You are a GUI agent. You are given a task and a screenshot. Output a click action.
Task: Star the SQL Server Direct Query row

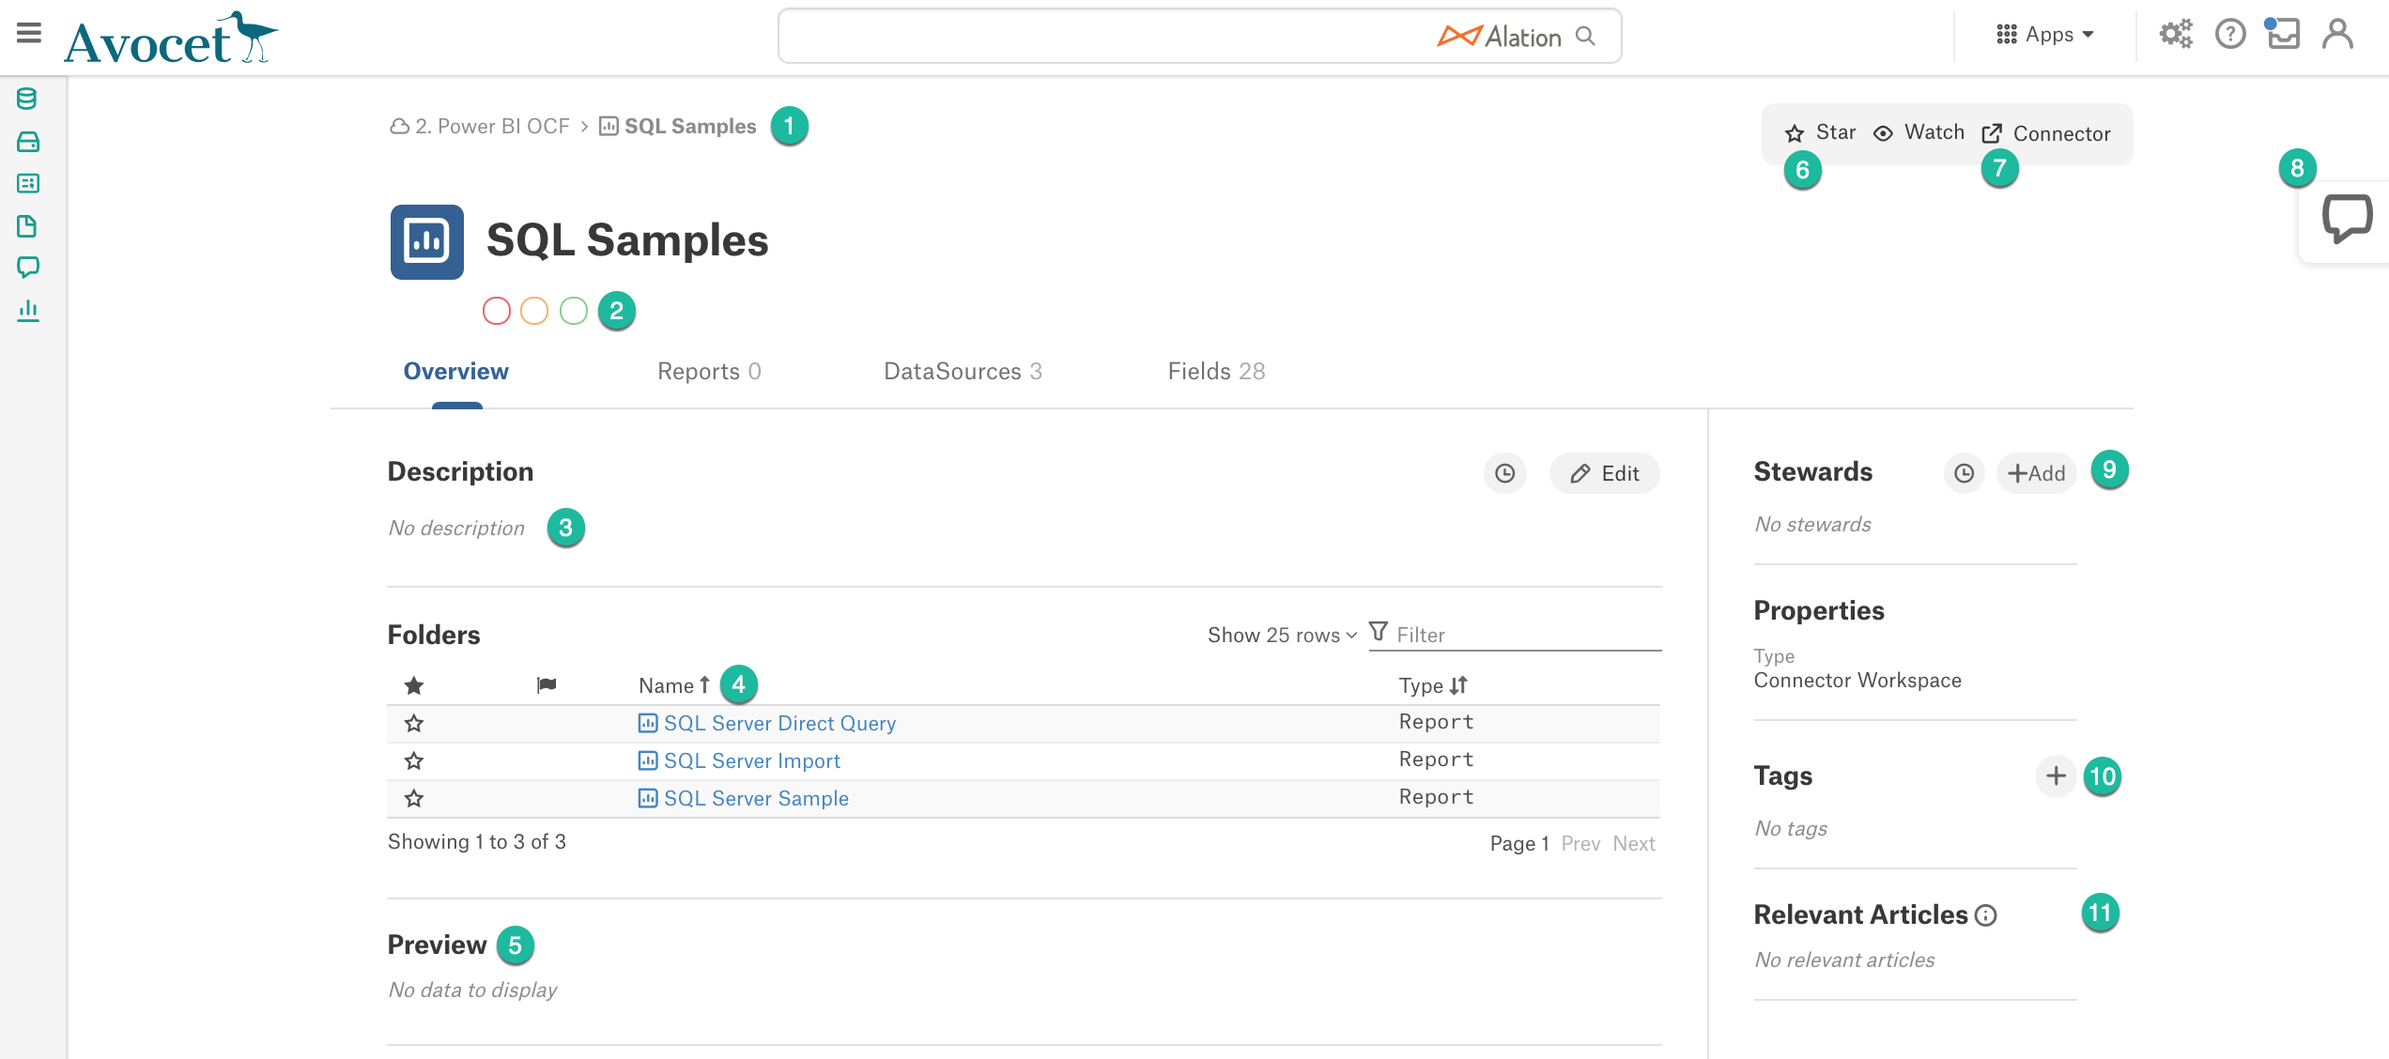point(414,723)
